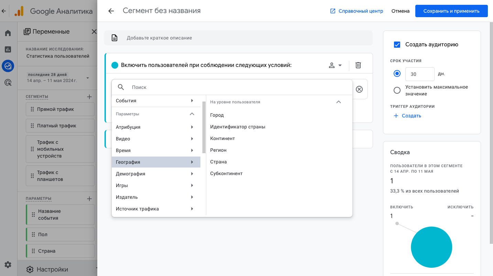Open the admin gear icon at bottom-left

8,265
